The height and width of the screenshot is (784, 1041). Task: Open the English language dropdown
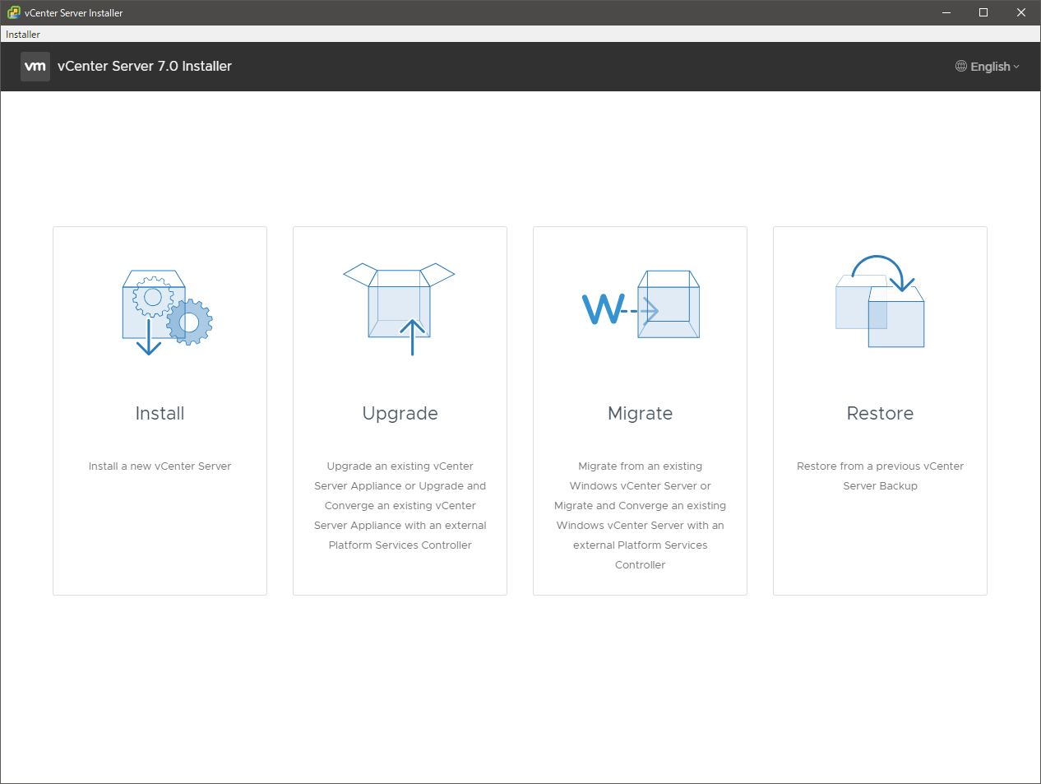[989, 67]
